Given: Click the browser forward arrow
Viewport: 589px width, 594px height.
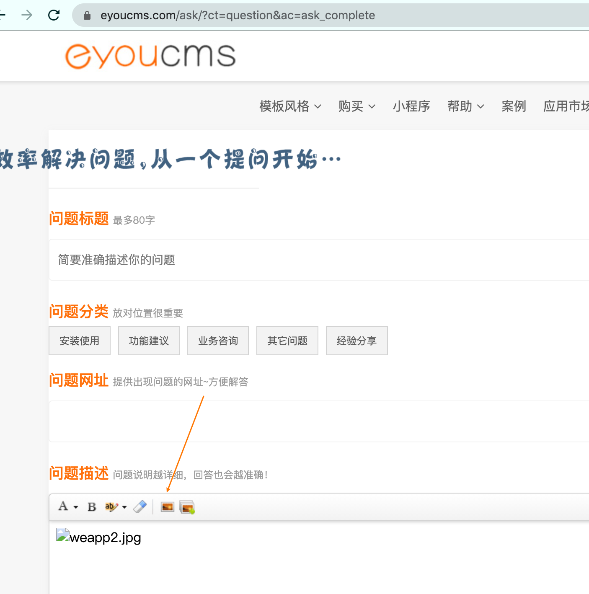Looking at the screenshot, I should [x=27, y=15].
